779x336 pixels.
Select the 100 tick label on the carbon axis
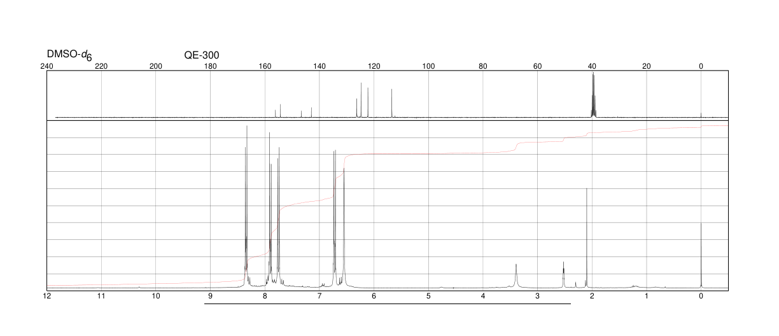(428, 66)
